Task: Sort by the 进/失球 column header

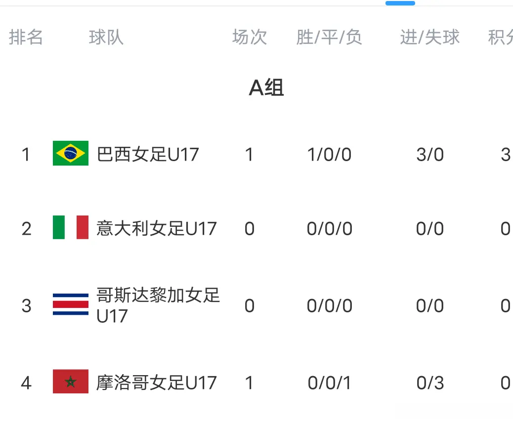Action: tap(429, 37)
